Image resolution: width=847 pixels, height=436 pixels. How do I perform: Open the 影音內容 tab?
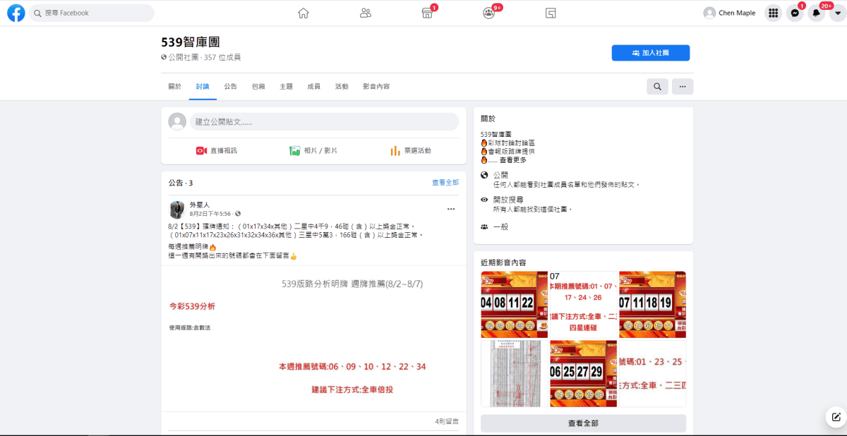pyautogui.click(x=376, y=86)
